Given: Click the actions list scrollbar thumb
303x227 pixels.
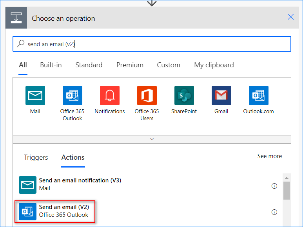Looking at the screenshot, I should [x=287, y=191].
